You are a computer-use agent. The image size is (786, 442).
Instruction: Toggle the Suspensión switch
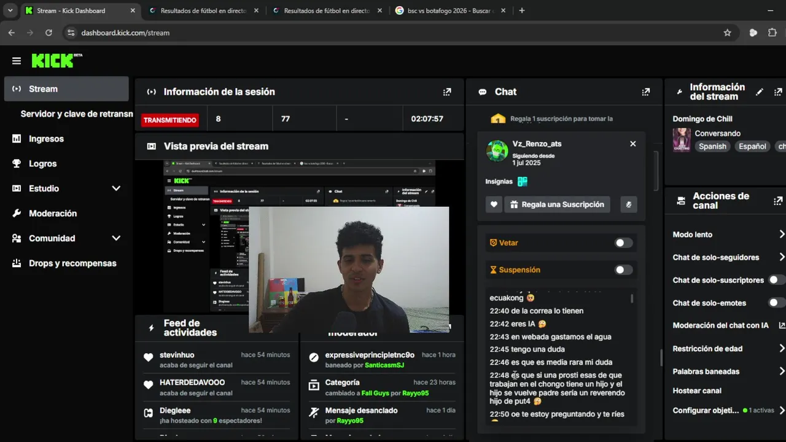click(624, 270)
